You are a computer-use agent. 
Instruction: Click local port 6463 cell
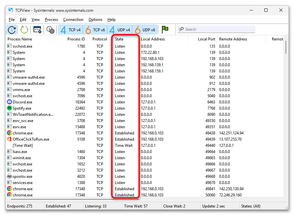[x=211, y=102]
